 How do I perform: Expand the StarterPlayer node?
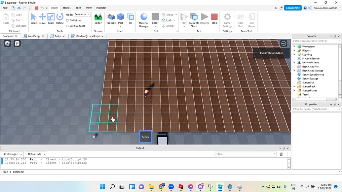click(294, 91)
